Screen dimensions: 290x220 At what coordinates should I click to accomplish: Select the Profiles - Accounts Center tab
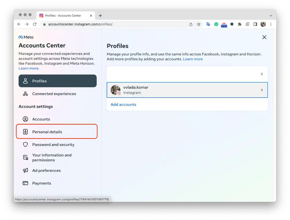(66, 16)
